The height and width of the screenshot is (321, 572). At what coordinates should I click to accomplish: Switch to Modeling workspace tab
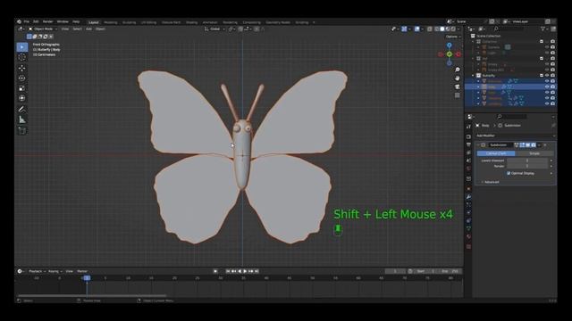(x=111, y=22)
